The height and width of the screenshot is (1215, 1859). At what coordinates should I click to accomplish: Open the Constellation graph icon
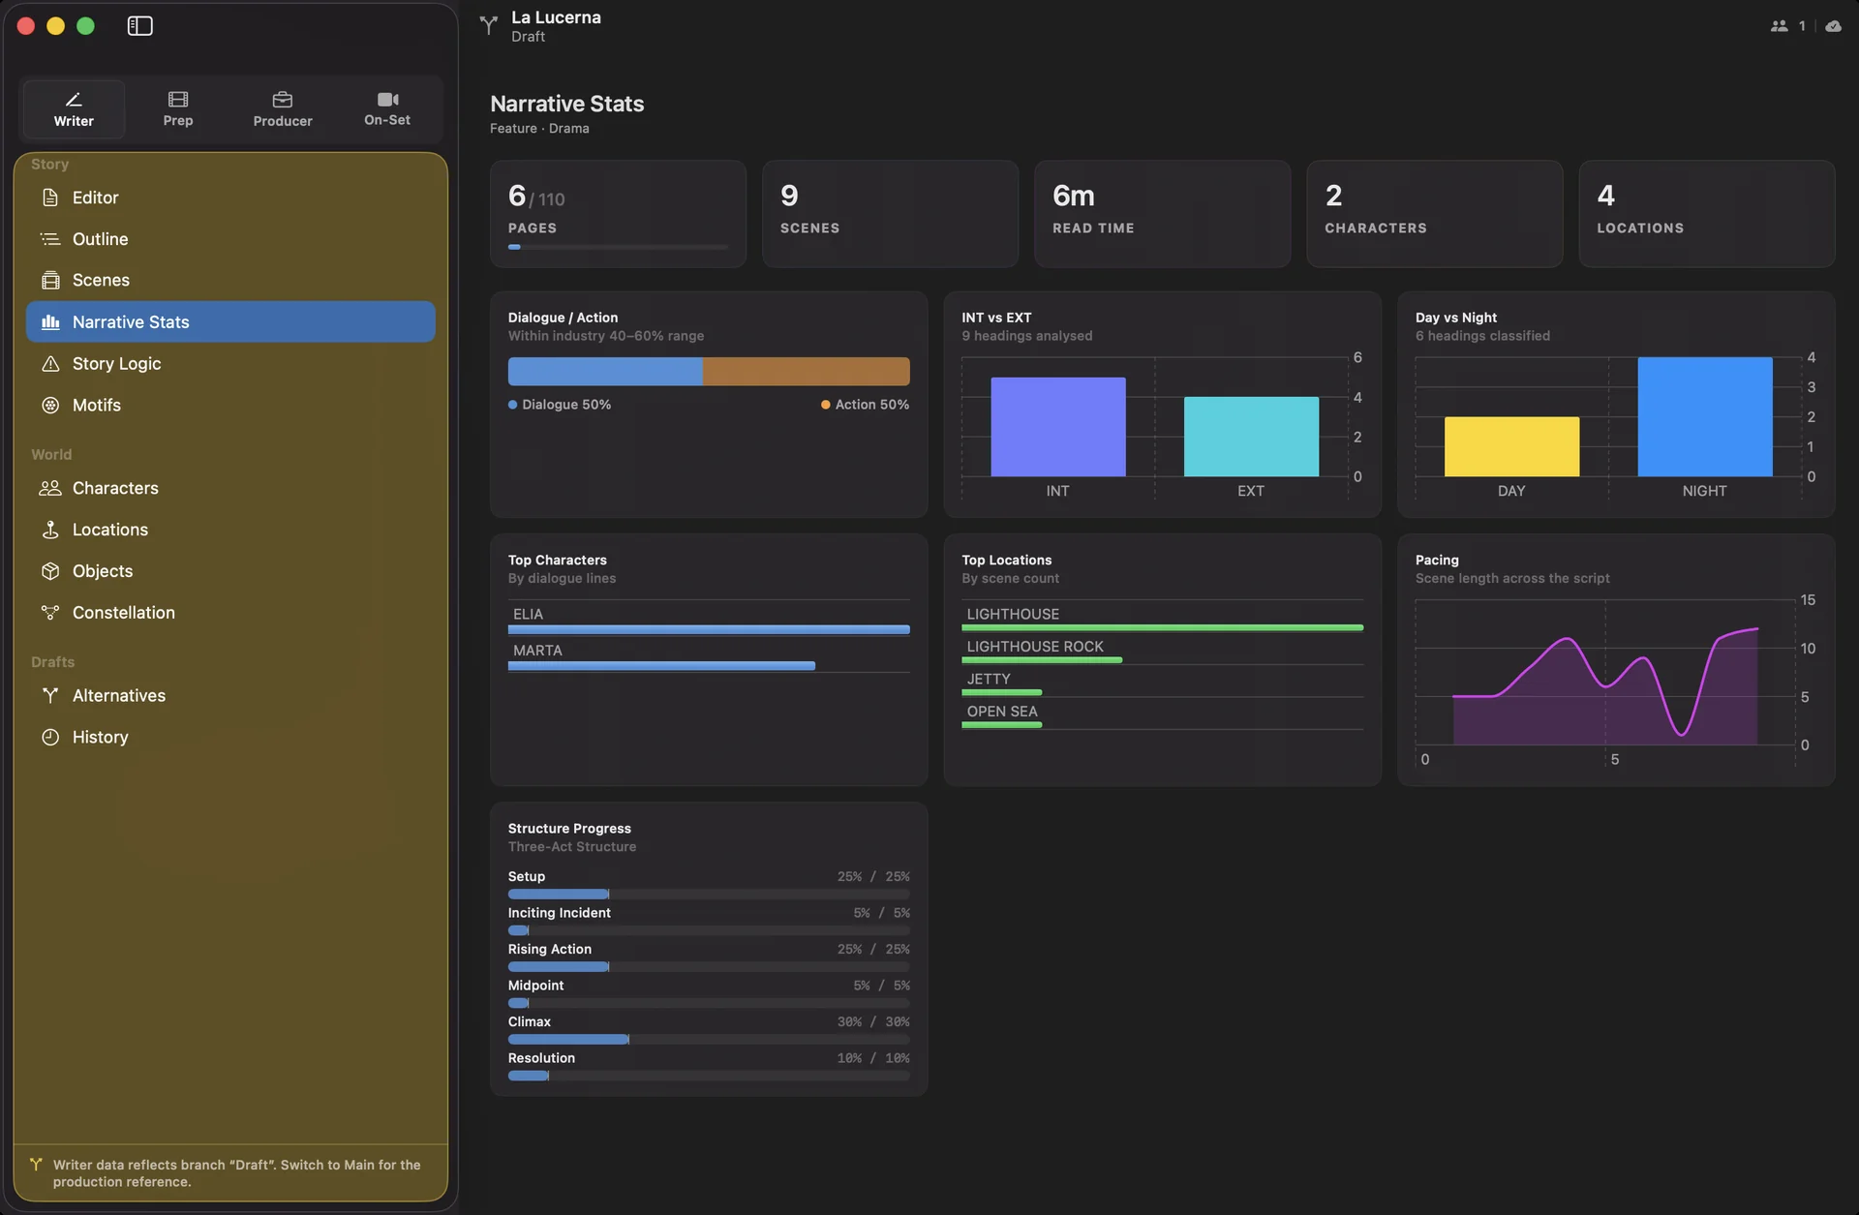50,613
